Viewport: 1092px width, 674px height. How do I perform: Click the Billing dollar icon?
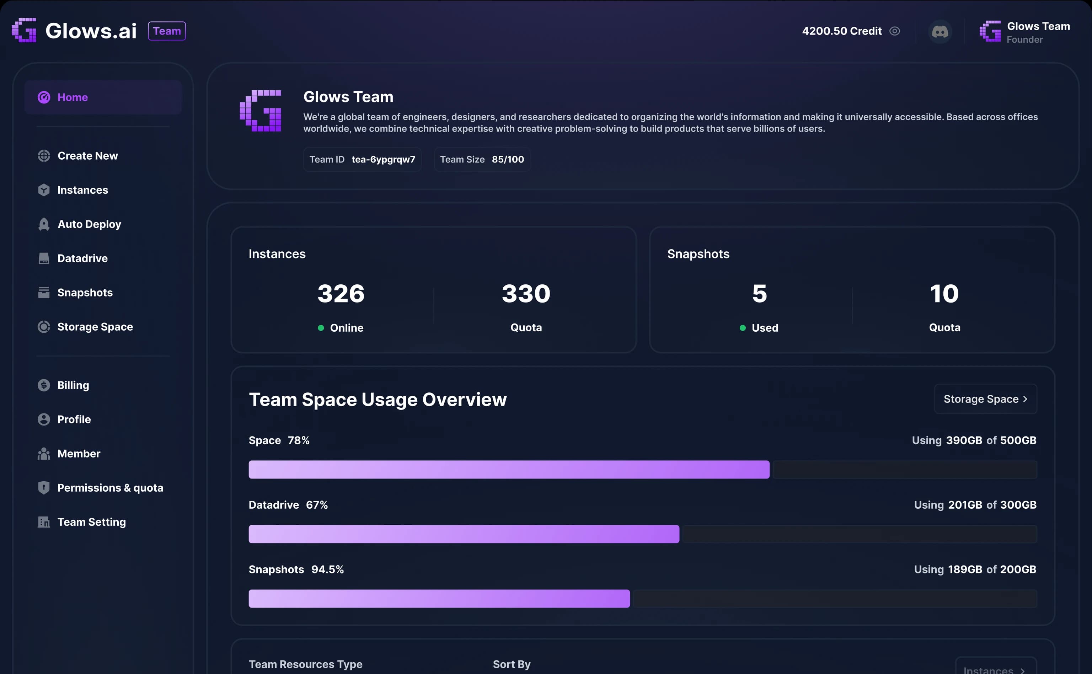44,385
